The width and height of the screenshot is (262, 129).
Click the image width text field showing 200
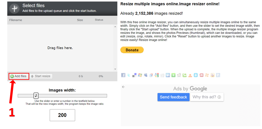click(x=62, y=115)
